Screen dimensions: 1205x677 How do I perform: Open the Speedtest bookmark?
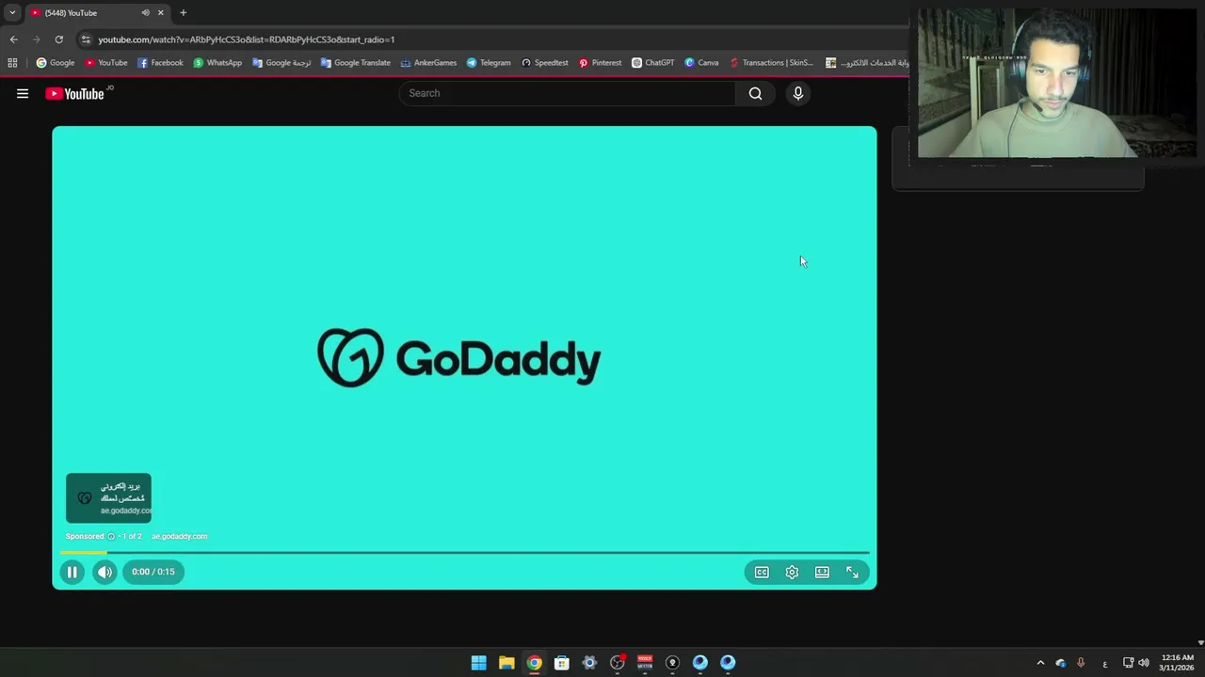[x=544, y=63]
